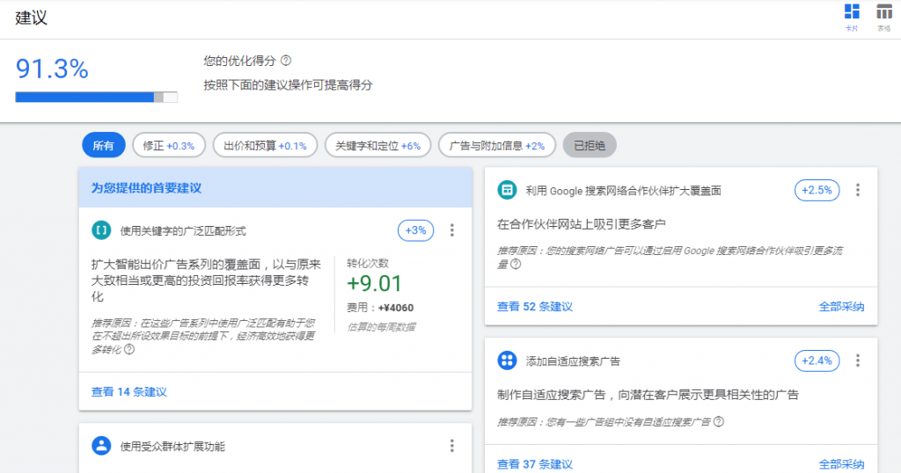Select the 已拒绝 filter chip

pos(590,145)
